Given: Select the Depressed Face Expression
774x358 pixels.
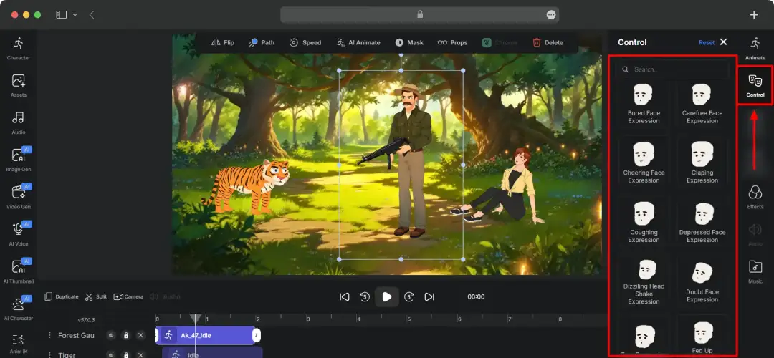Looking at the screenshot, I should pos(702,223).
